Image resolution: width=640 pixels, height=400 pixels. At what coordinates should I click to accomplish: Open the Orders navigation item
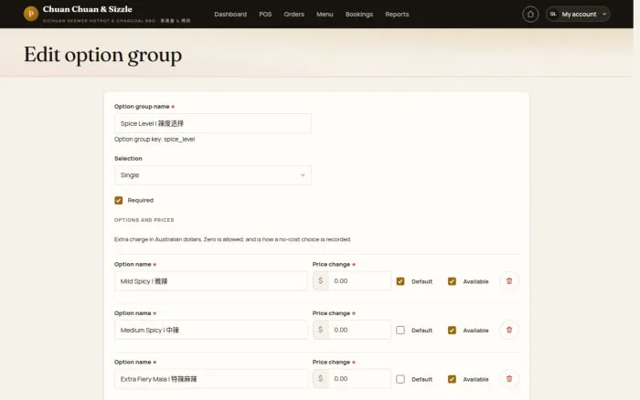293,15
